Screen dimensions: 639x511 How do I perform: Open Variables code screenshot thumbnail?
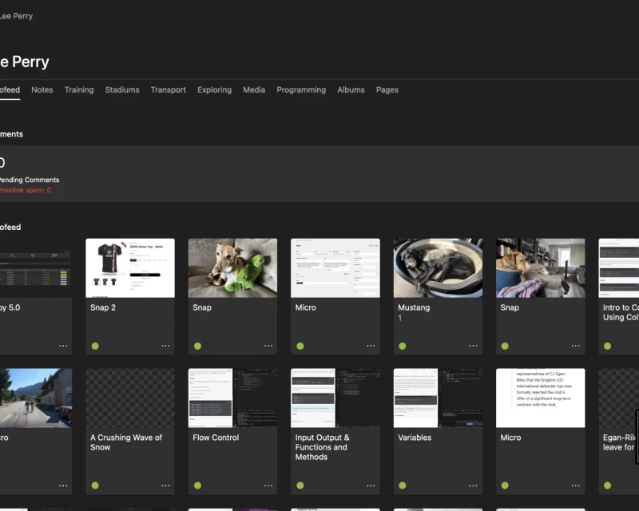[x=438, y=398]
